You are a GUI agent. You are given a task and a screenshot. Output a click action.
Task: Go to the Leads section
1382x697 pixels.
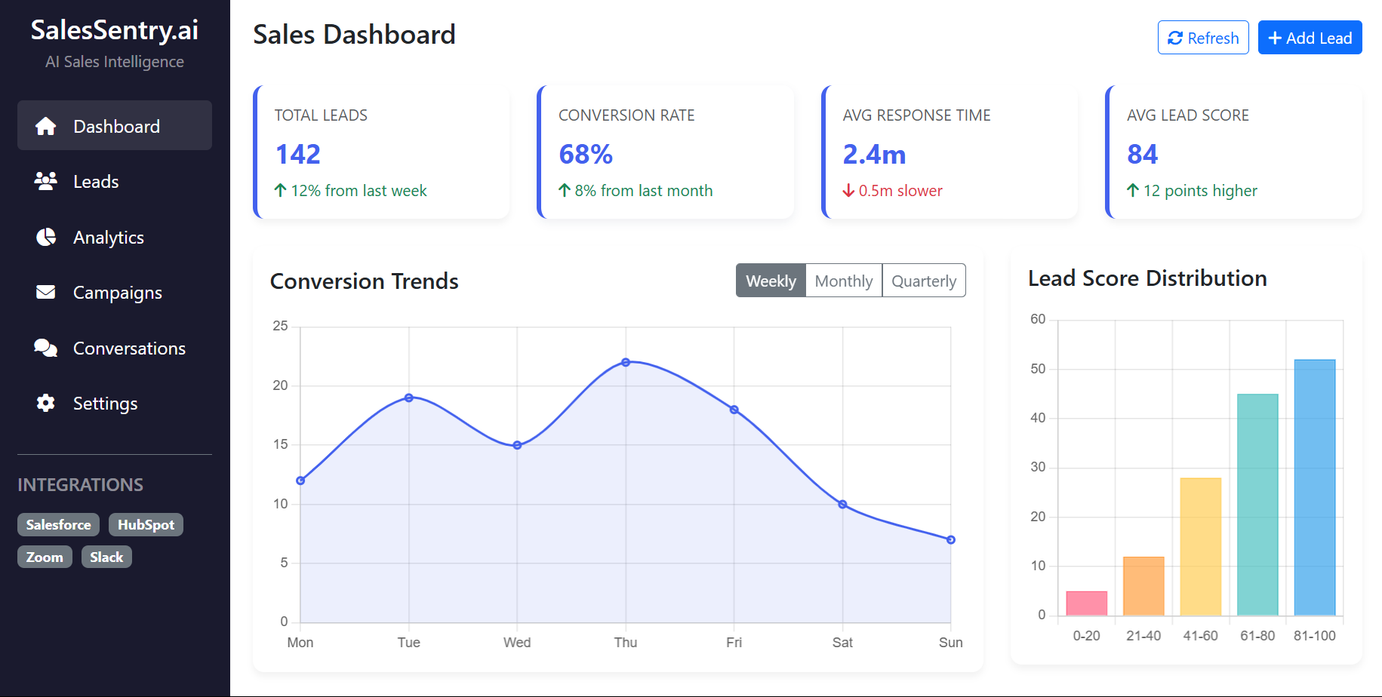click(x=115, y=181)
